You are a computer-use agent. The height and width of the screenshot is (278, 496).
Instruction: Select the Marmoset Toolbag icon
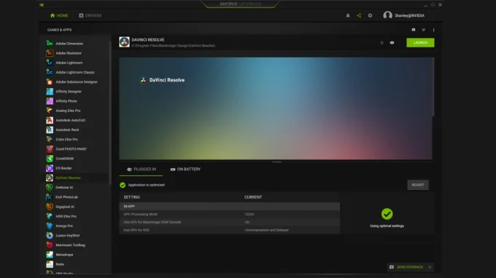pyautogui.click(x=50, y=245)
